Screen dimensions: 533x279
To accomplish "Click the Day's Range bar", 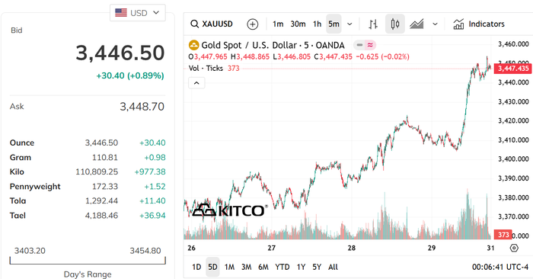I will tap(88, 261).
